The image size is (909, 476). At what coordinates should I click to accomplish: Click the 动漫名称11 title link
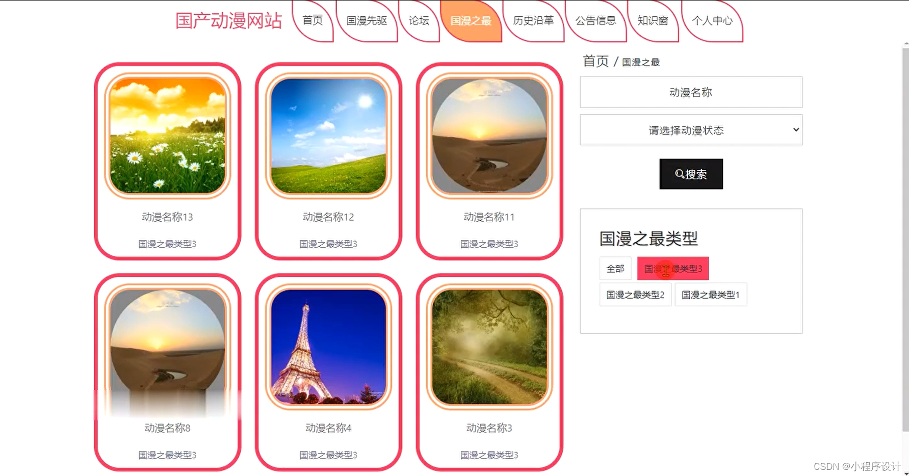click(x=489, y=217)
